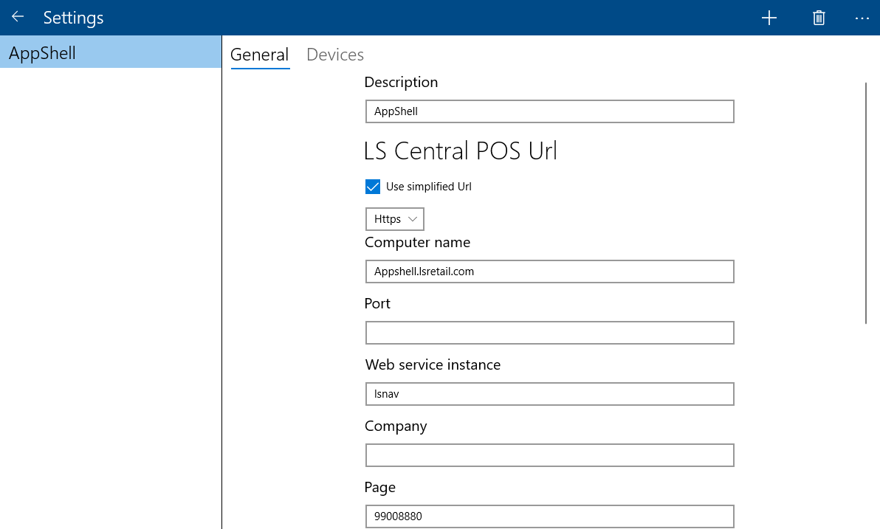Switch to the General tab
Viewport: 880px width, 529px height.
click(259, 55)
